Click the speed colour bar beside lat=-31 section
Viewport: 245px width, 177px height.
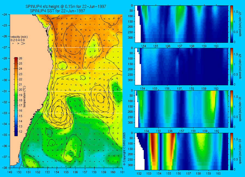232,109
